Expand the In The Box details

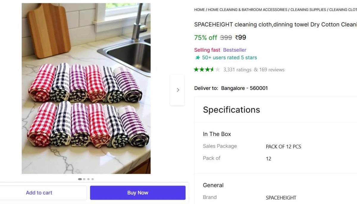(217, 134)
